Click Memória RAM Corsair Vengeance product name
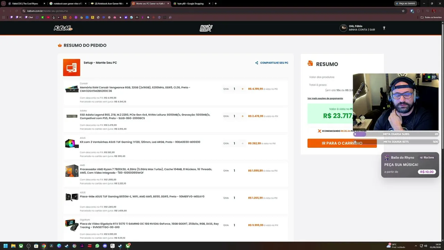 pyautogui.click(x=135, y=89)
